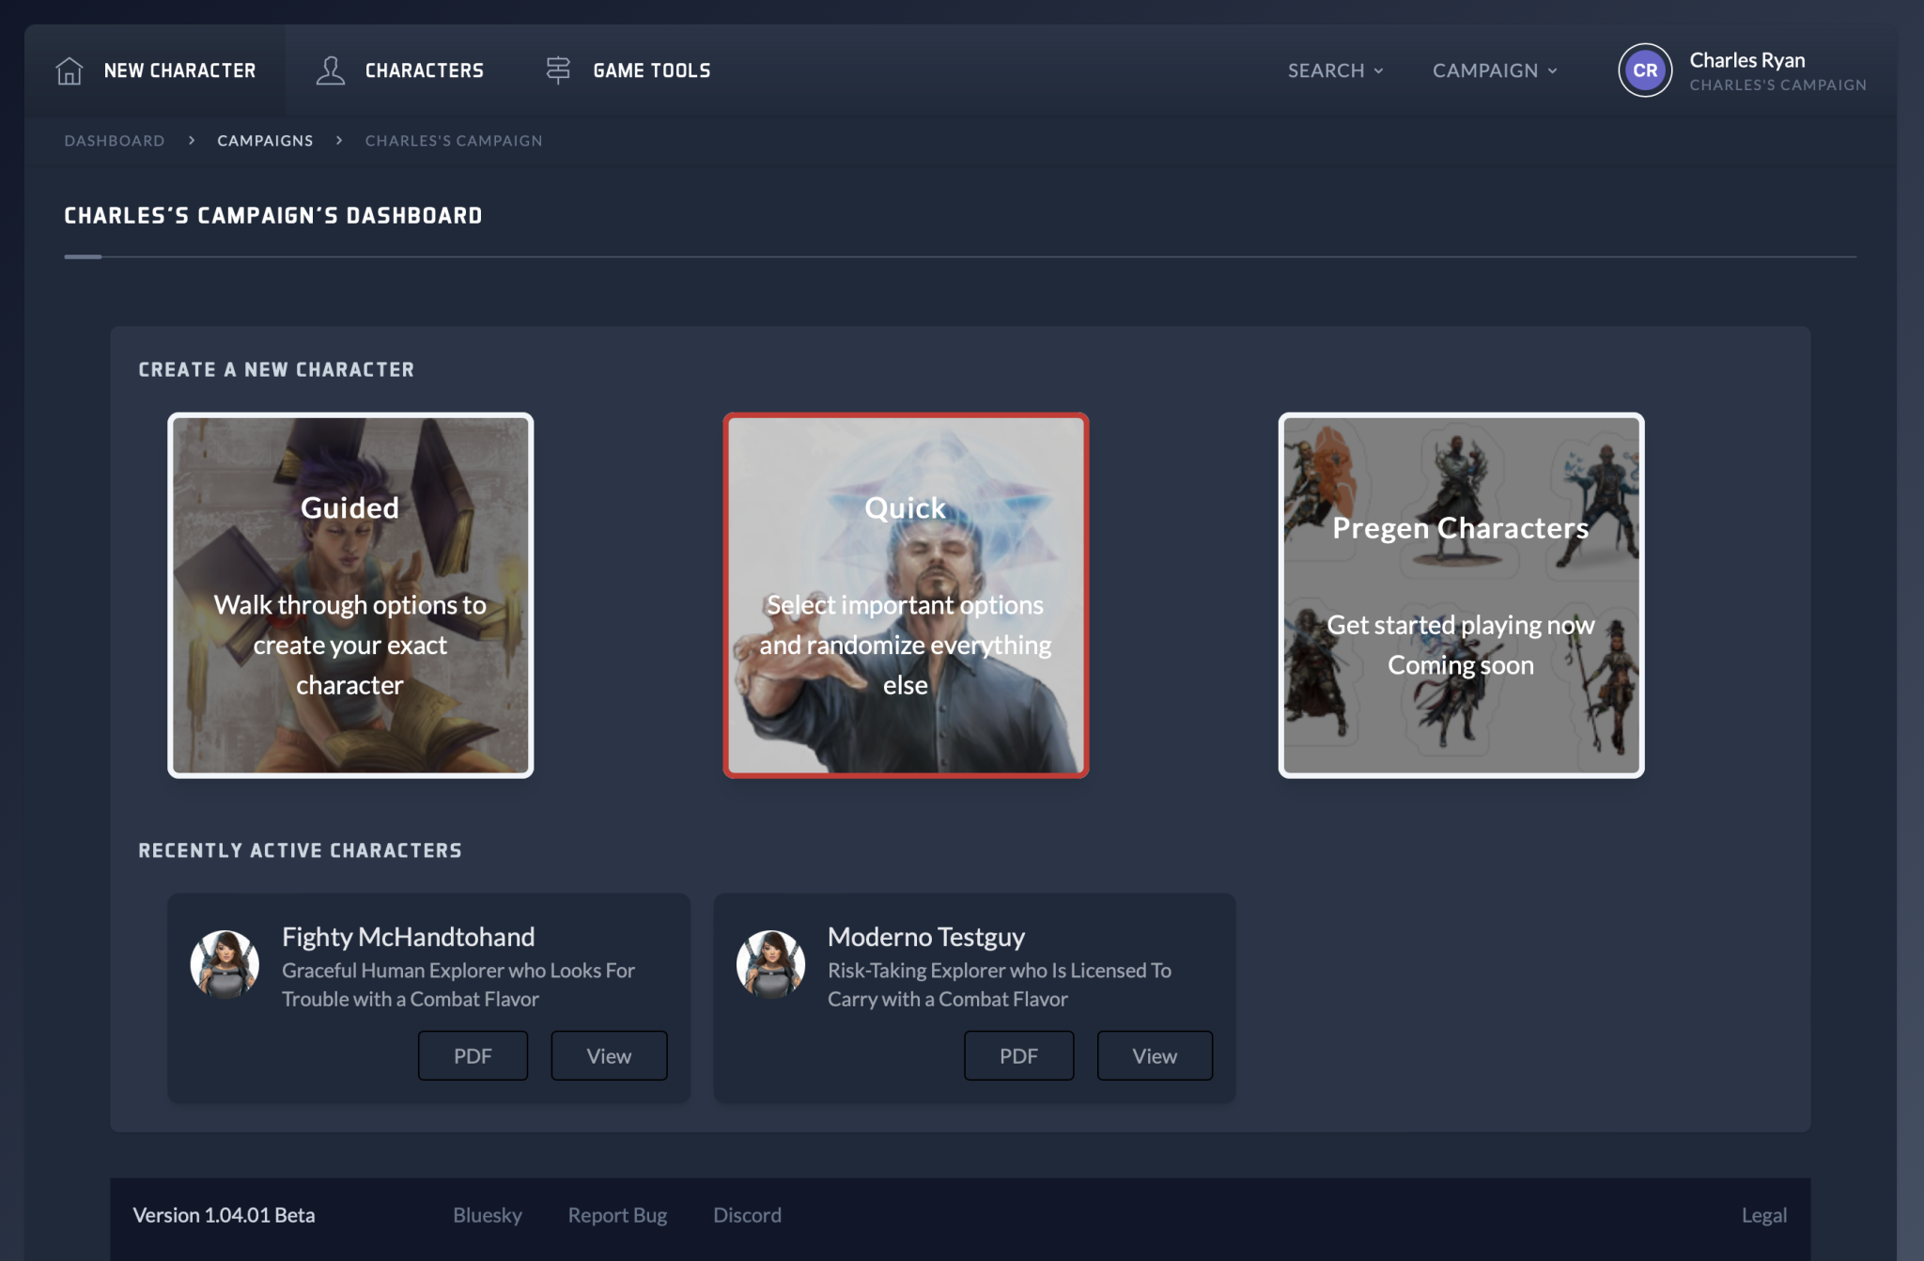Screen dimensions: 1924x1261
Task: Click the person silhouette icon for Characters
Action: [330, 70]
